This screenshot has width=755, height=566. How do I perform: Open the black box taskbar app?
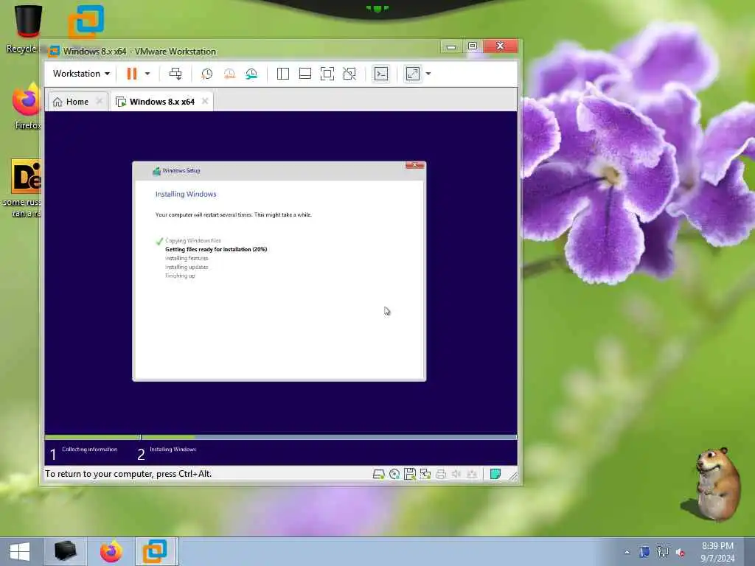click(x=66, y=551)
